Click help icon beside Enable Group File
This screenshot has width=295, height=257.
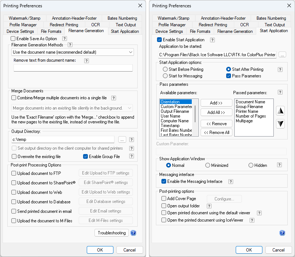pyautogui.click(x=131, y=157)
